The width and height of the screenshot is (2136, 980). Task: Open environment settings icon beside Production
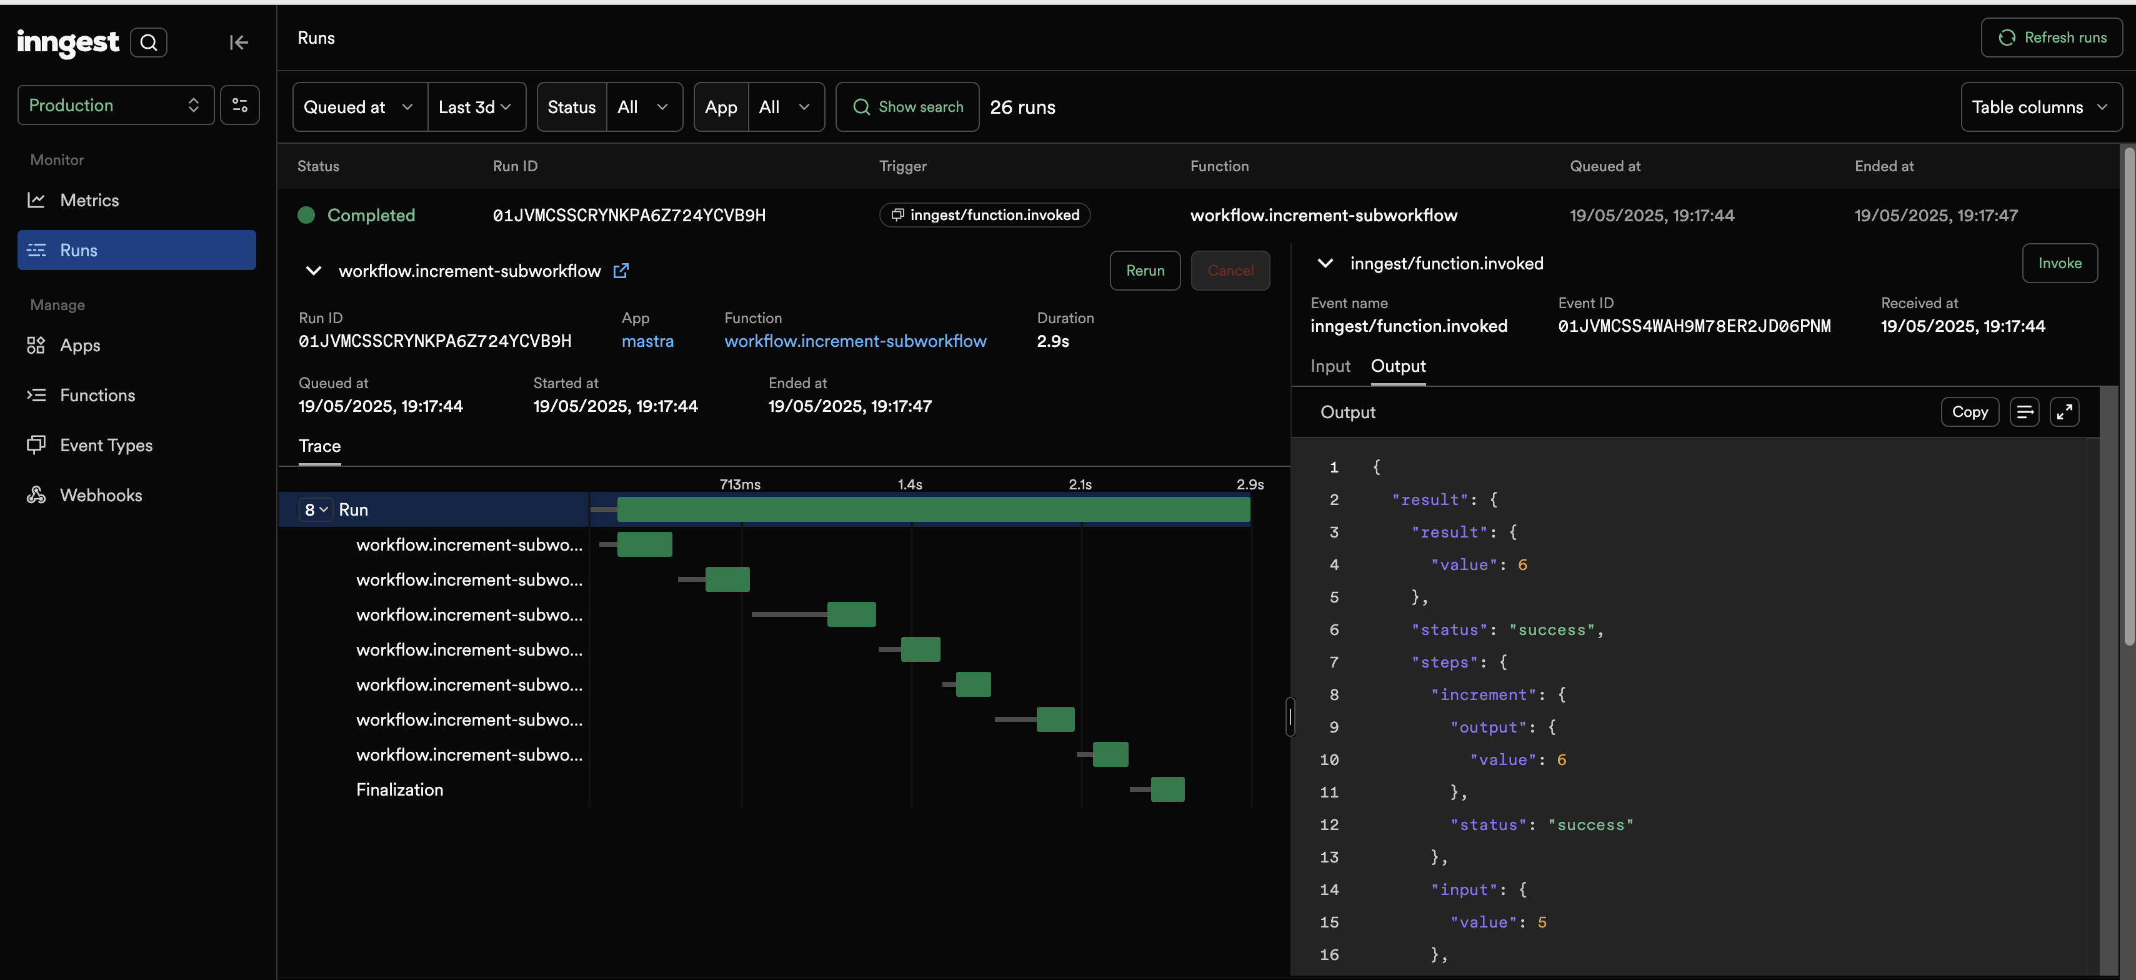[x=239, y=105]
